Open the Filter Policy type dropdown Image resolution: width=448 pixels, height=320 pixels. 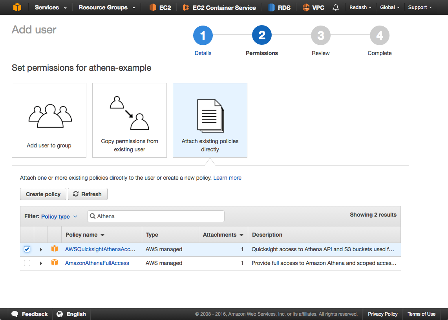(x=59, y=217)
